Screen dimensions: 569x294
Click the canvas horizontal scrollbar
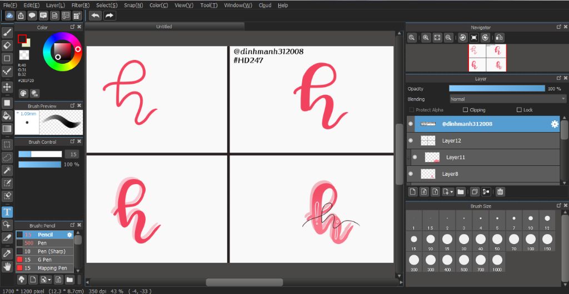click(244, 282)
